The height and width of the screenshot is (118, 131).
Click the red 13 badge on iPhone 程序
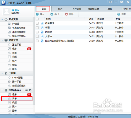click(29, 94)
